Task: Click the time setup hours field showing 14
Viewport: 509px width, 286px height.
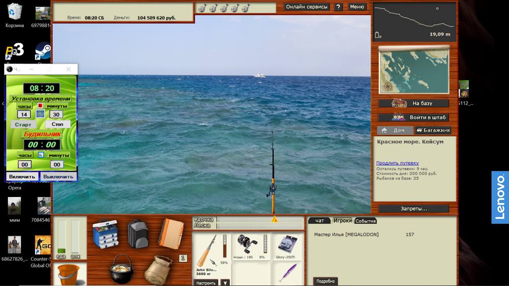Action: (x=24, y=115)
